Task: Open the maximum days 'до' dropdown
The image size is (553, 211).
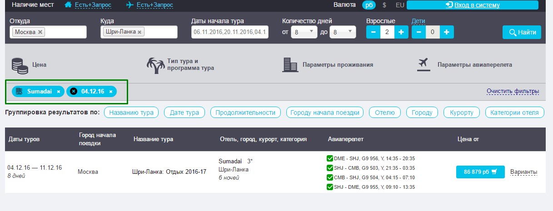Action: [343, 32]
